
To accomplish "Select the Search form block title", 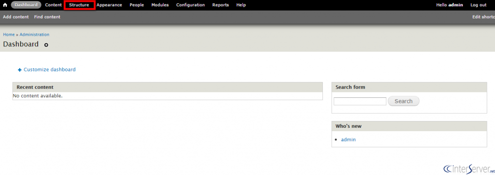I will tap(350, 87).
